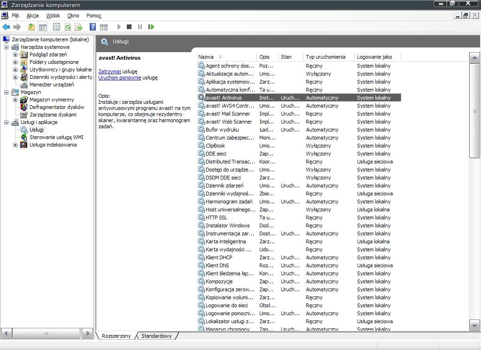
Task: Open Properties from the toolbar icon
Action: click(x=56, y=27)
